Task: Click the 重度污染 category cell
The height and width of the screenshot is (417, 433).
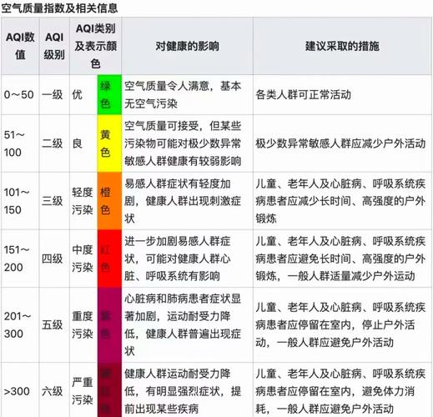Action: tap(83, 324)
